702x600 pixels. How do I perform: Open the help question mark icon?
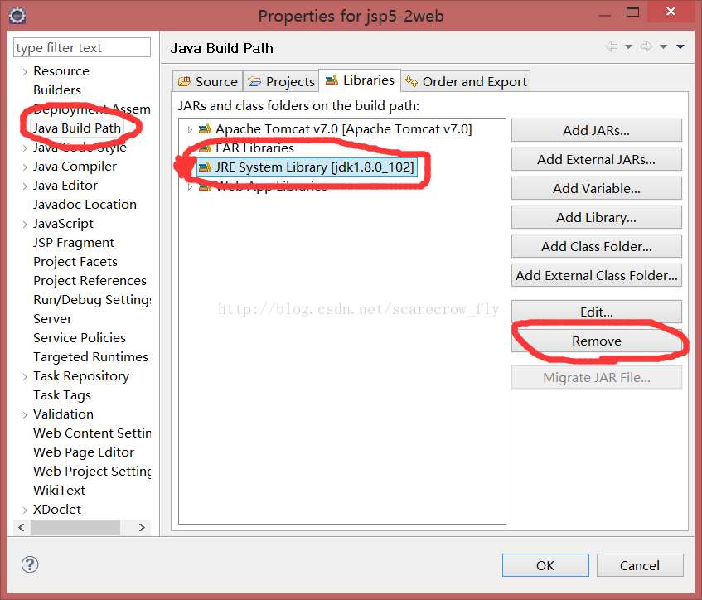coord(30,564)
